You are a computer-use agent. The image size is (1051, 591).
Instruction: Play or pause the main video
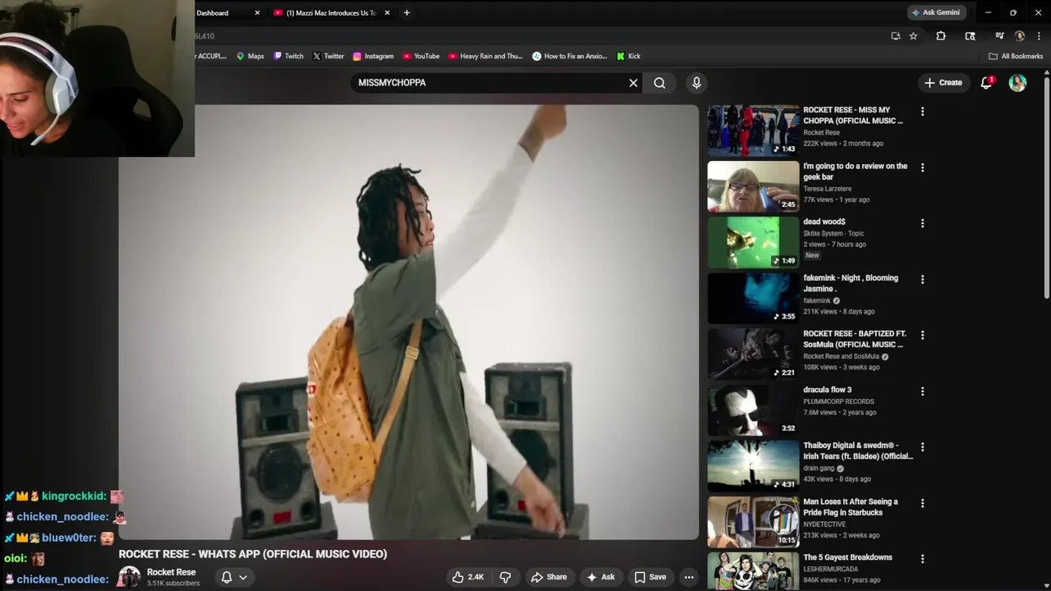409,322
